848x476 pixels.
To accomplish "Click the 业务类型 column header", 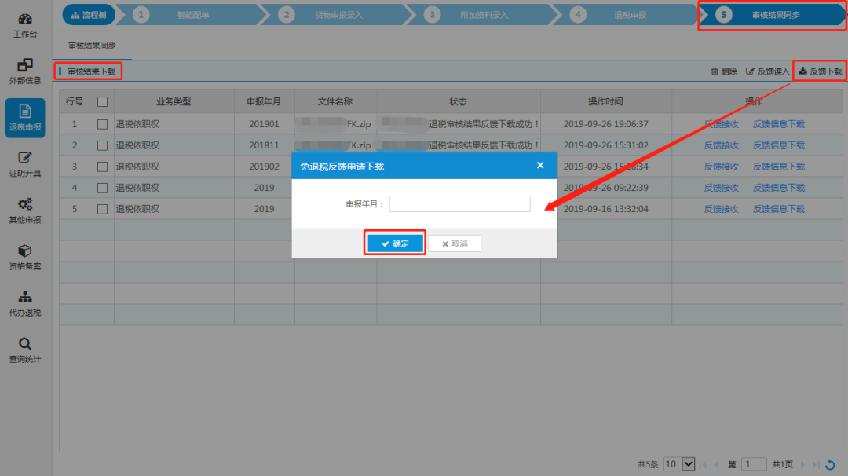I will (x=174, y=101).
